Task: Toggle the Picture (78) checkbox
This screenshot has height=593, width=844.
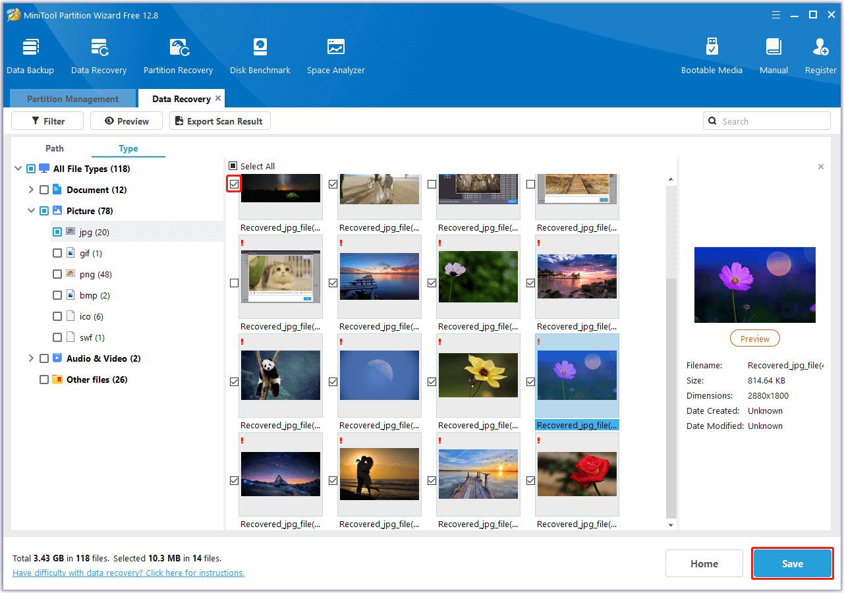Action: pos(44,211)
